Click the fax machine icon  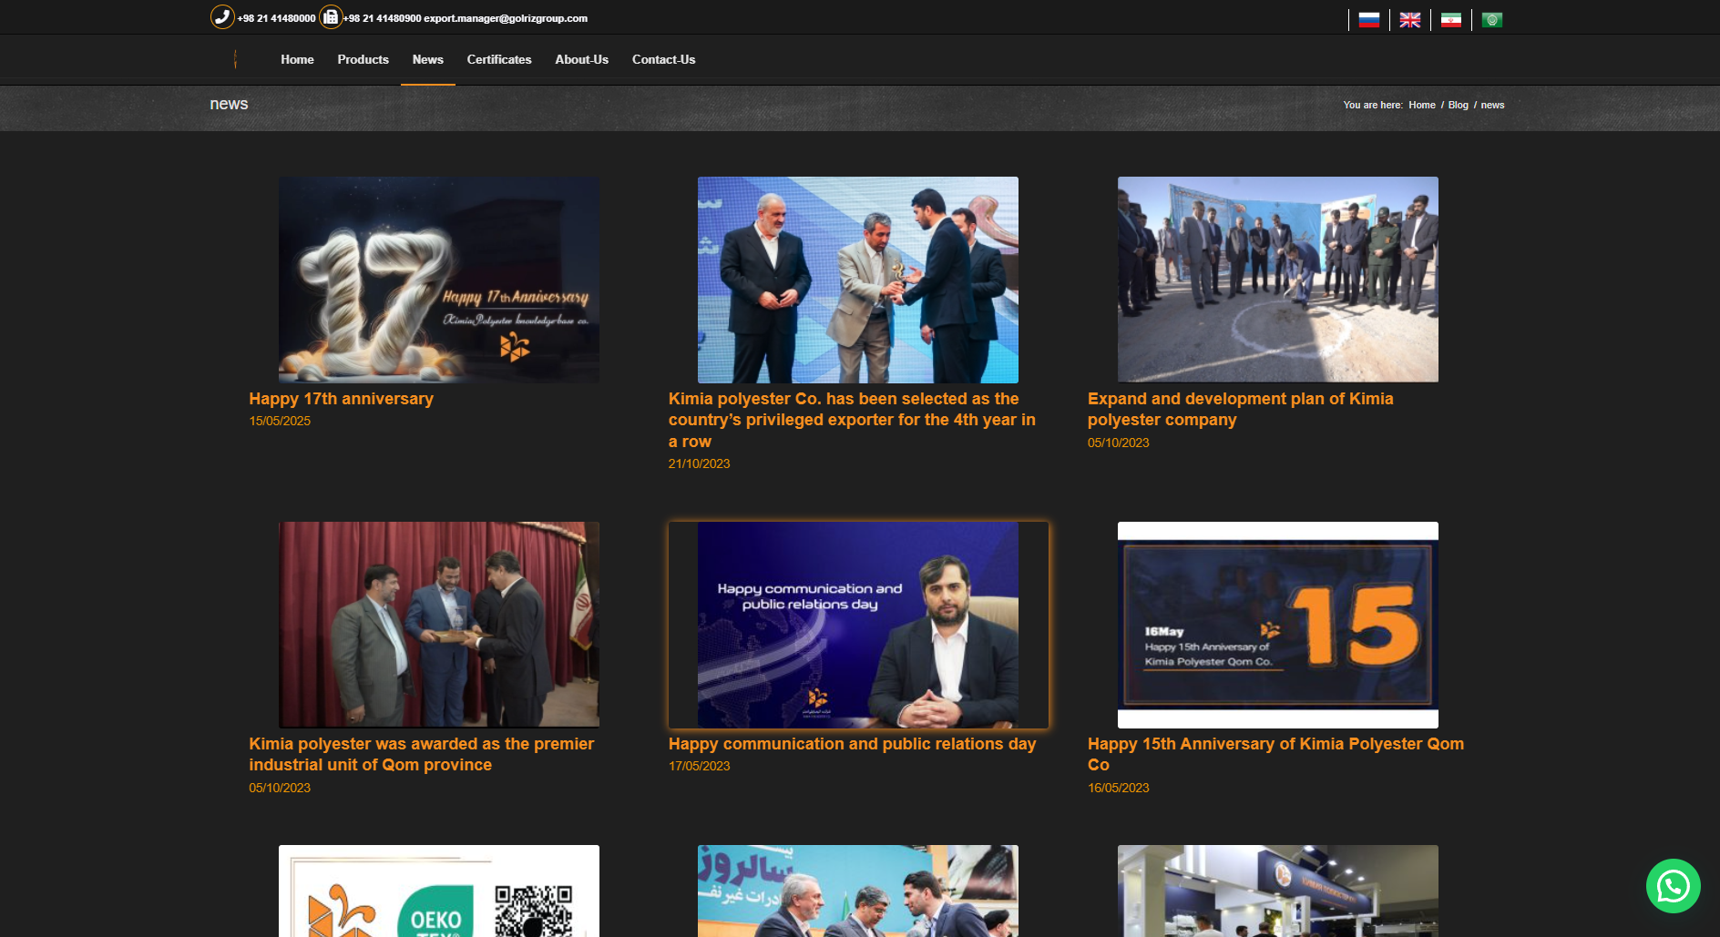(330, 17)
